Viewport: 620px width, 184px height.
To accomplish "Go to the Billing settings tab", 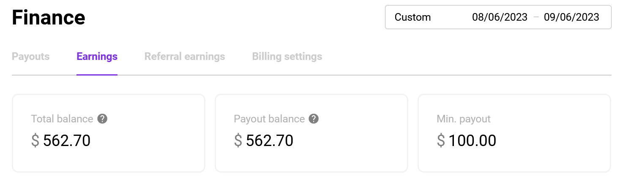I will click(x=287, y=57).
